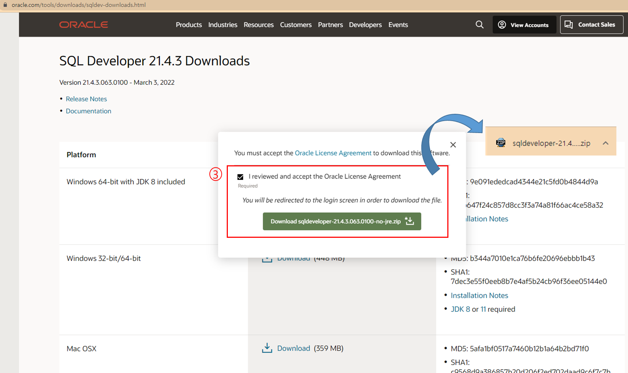
Task: Click the redirected to login screen notice
Action: tap(342, 200)
